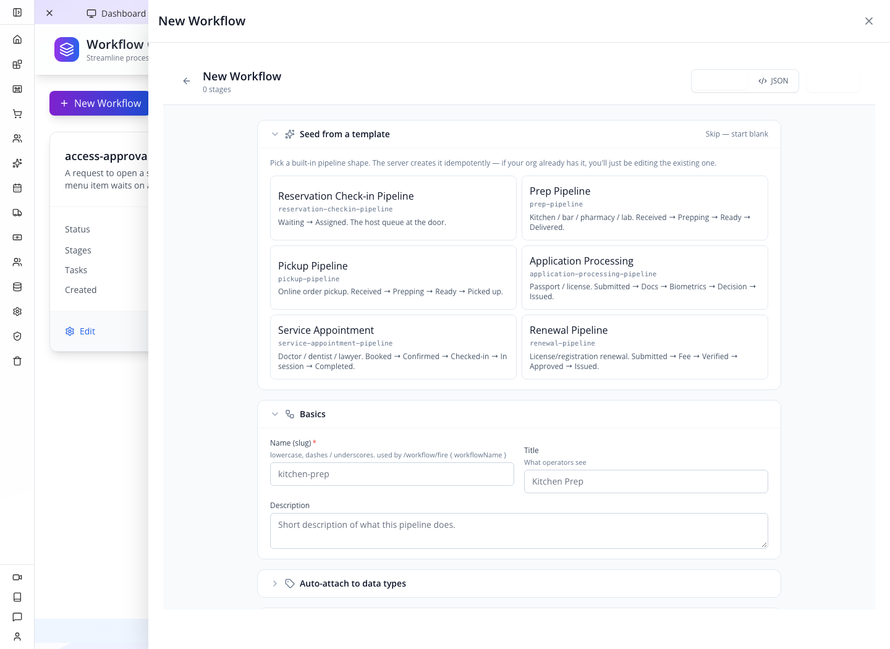The height and width of the screenshot is (649, 890).
Task: Select the Pickup Pipeline template
Action: coord(393,278)
